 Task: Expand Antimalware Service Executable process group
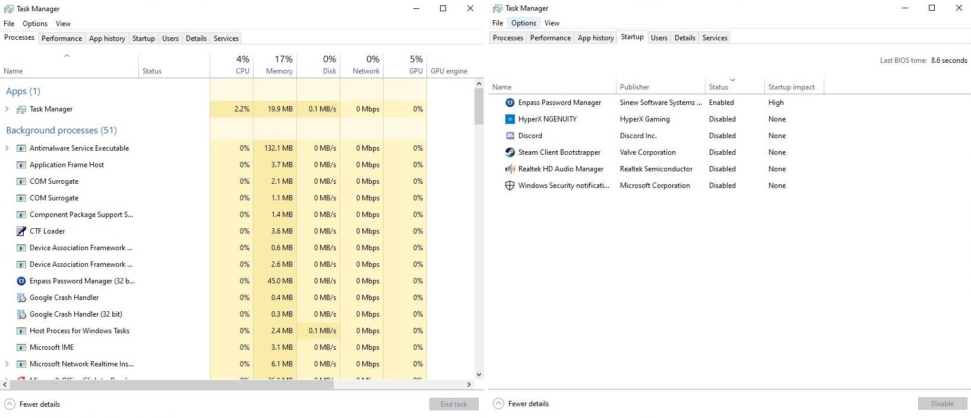7,148
